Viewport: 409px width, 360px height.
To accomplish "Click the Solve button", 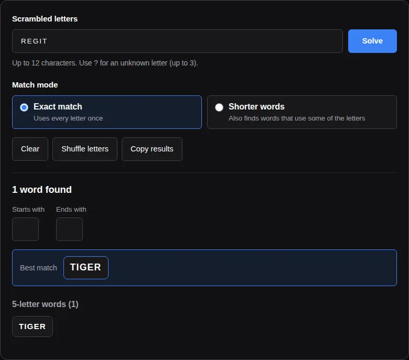I will point(372,41).
